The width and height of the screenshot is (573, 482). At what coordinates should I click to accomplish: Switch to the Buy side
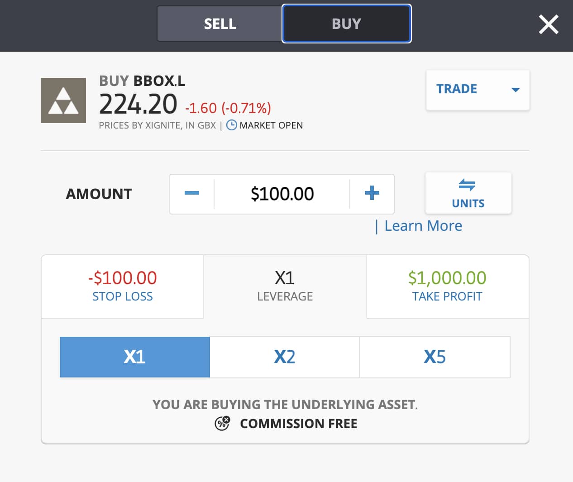[346, 24]
